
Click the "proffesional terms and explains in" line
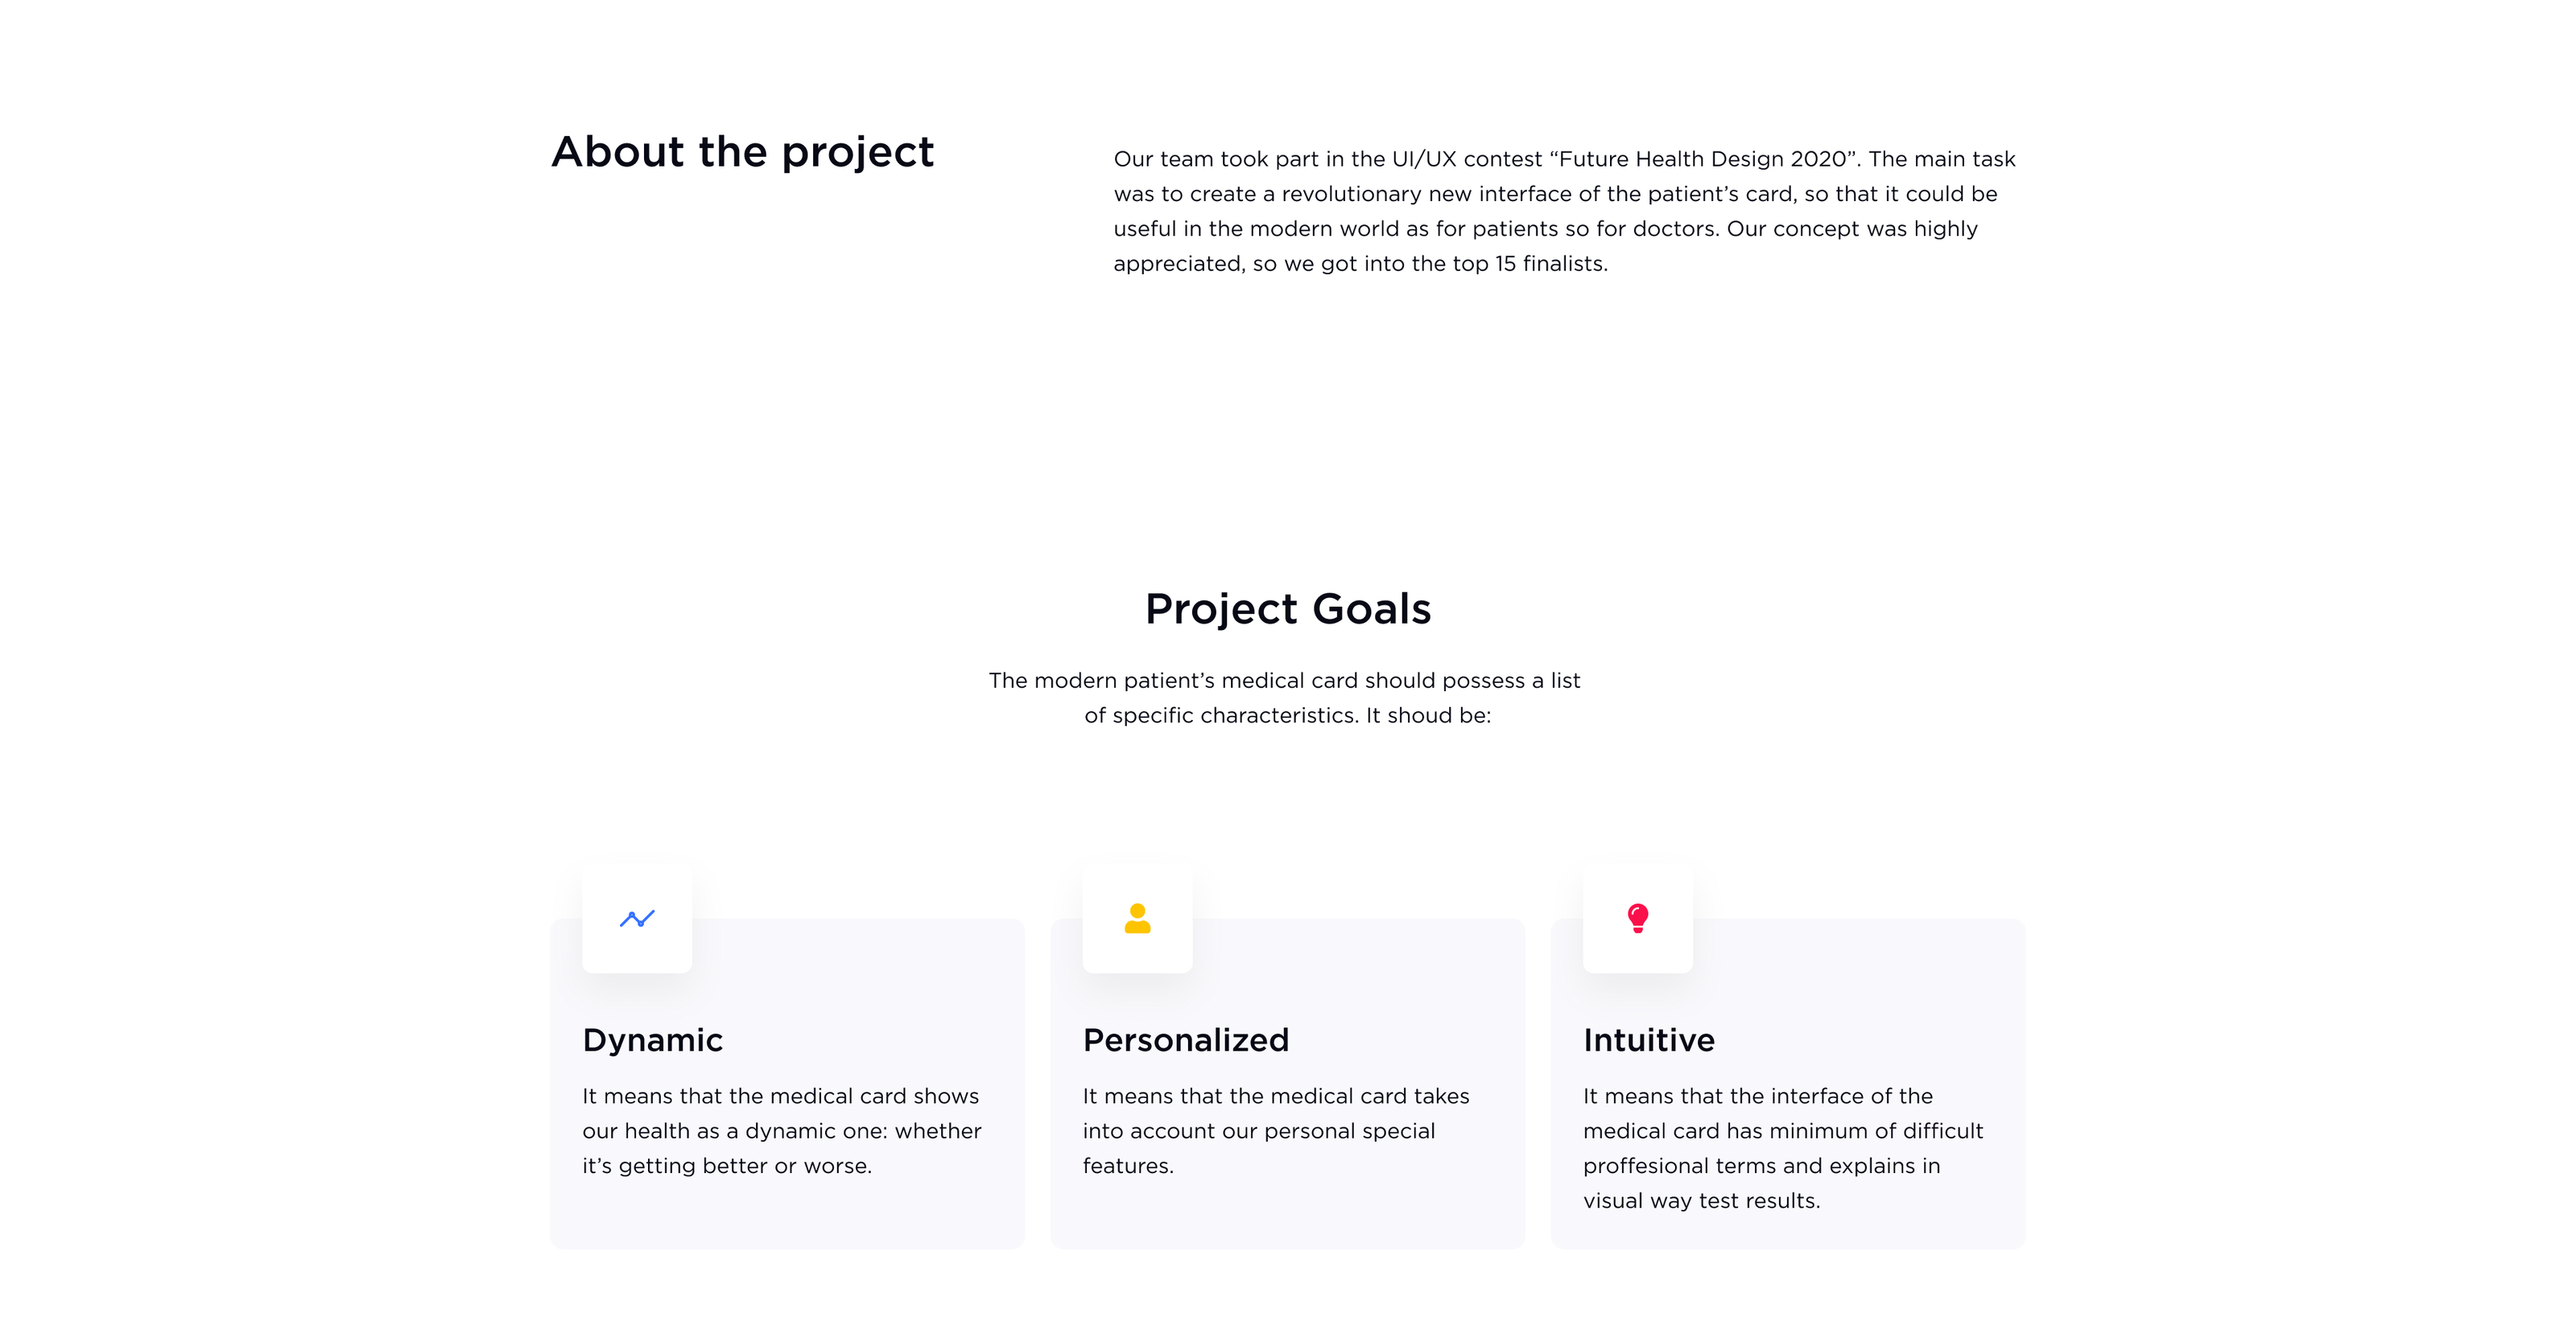click(1761, 1166)
